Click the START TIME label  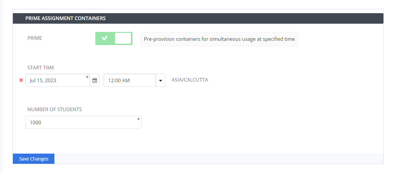(41, 68)
